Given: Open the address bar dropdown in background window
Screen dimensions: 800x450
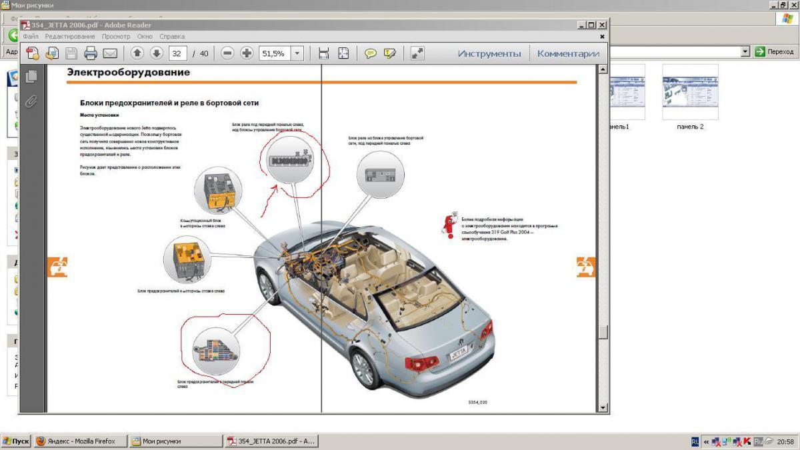Looking at the screenshot, I should [x=745, y=51].
